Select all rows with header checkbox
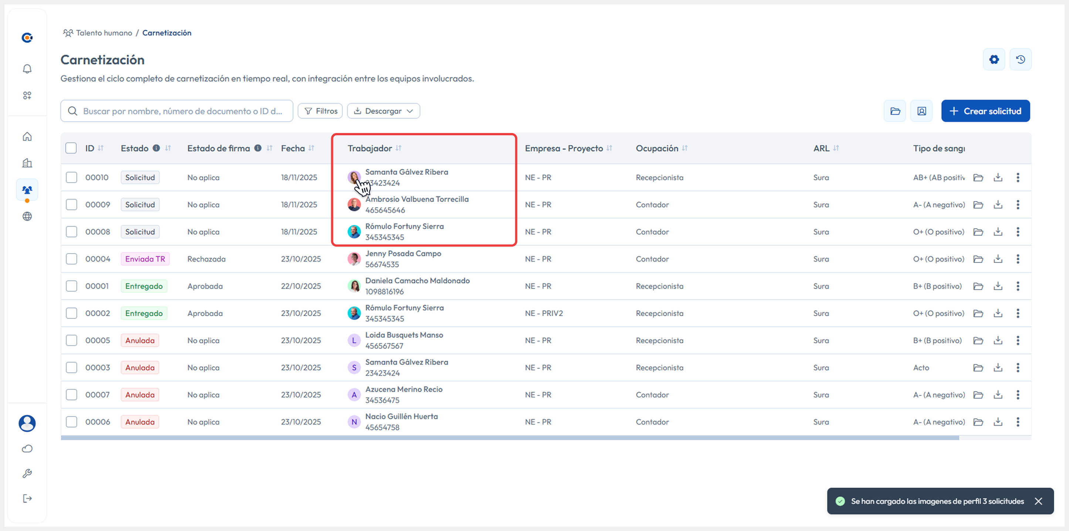1069x531 pixels. tap(71, 148)
